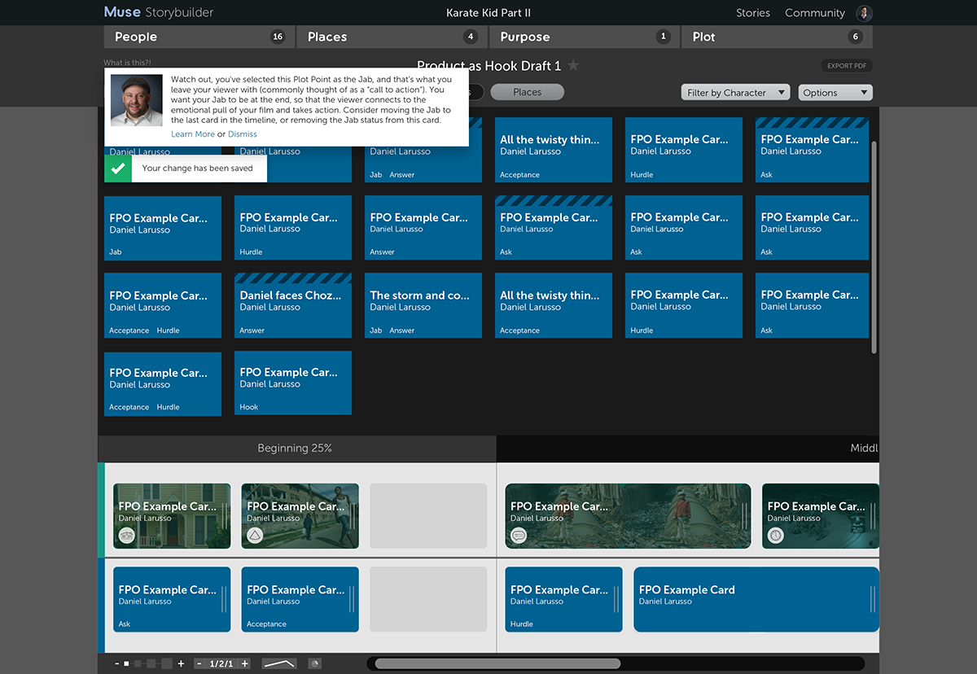This screenshot has width=977, height=674.
Task: Open the rubble scene thumbnail timeline card
Action: click(628, 516)
